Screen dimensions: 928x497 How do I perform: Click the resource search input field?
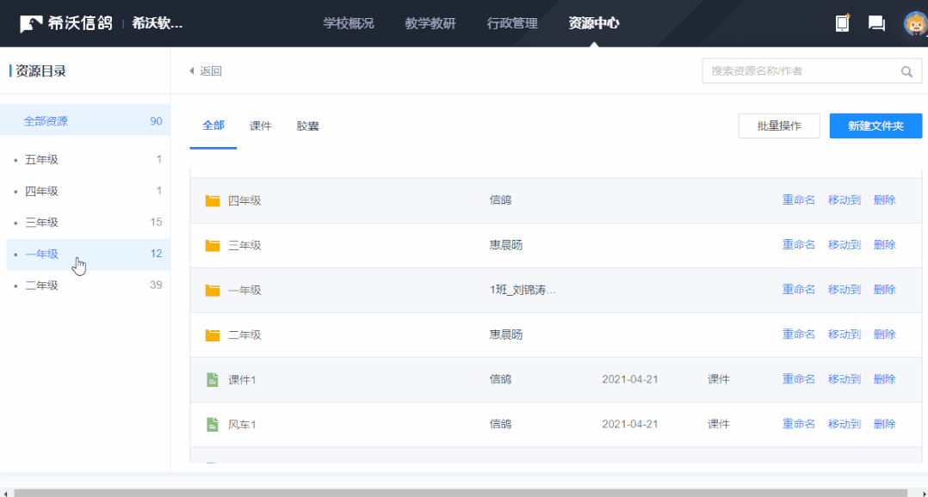[799, 71]
